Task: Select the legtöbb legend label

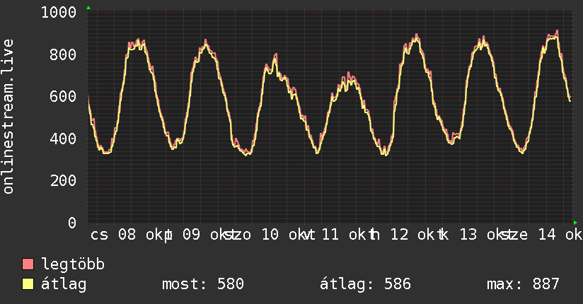Action: (73, 264)
